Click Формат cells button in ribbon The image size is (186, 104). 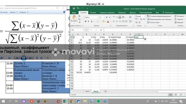tap(180, 22)
